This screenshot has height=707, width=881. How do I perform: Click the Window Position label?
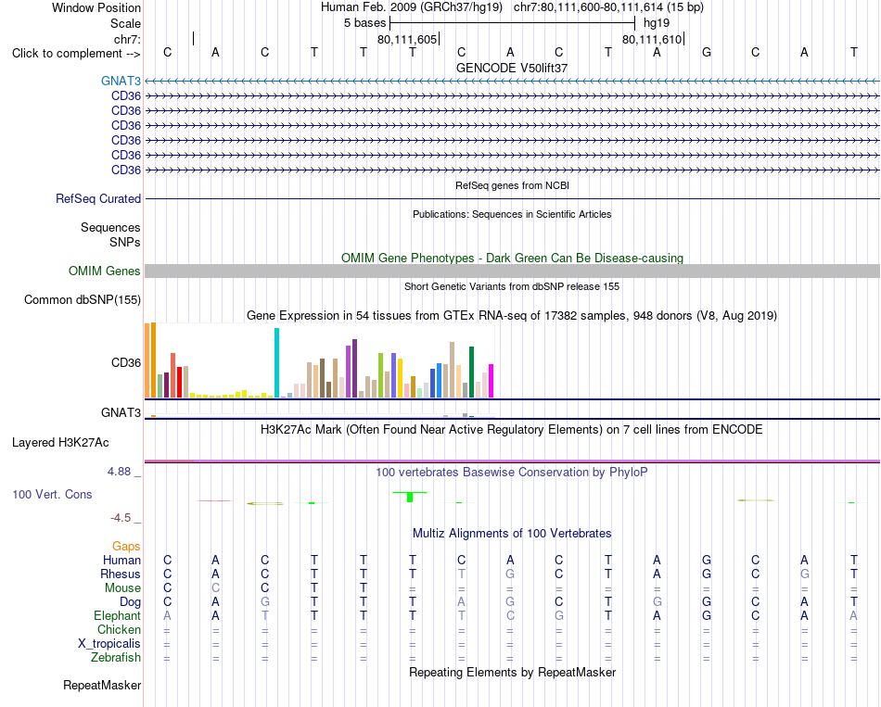point(96,7)
